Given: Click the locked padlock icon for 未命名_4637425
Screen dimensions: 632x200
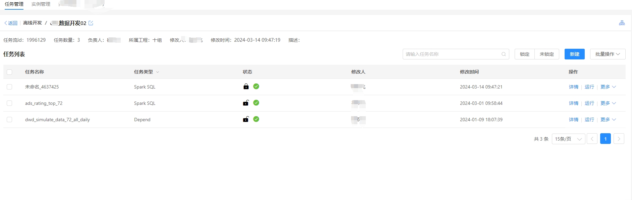Looking at the screenshot, I should tap(246, 86).
